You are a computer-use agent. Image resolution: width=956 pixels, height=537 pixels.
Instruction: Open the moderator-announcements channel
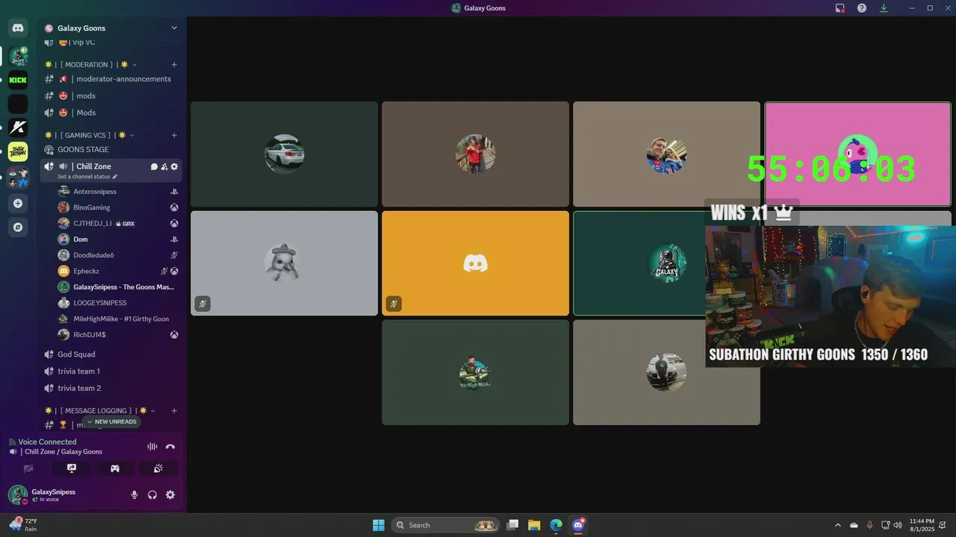point(111,79)
